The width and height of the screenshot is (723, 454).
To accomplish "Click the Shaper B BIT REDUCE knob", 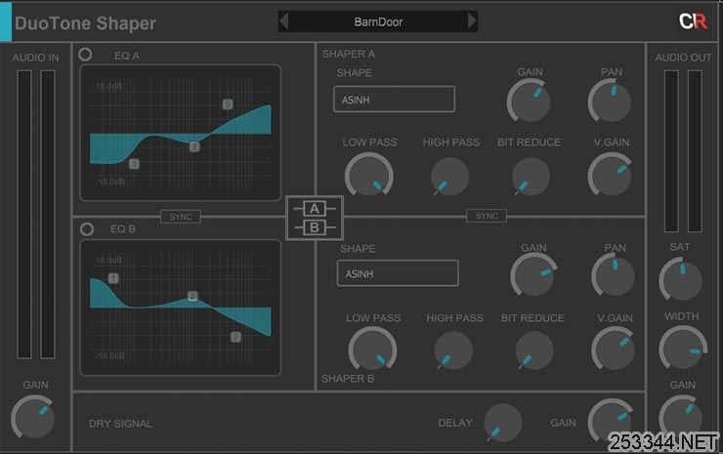I will point(534,351).
